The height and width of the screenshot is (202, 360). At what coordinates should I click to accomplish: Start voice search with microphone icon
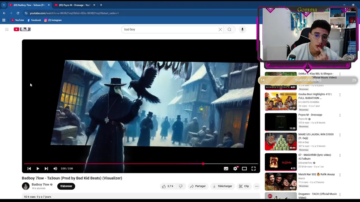click(x=242, y=29)
